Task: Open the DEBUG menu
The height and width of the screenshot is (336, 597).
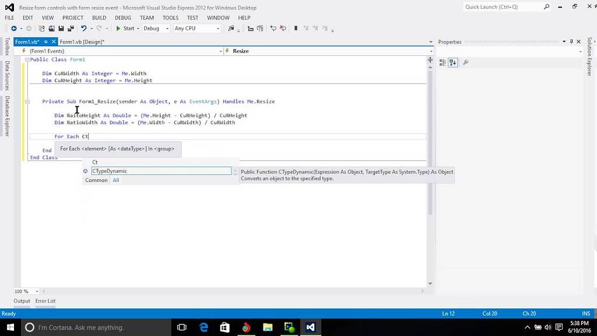Action: click(122, 17)
